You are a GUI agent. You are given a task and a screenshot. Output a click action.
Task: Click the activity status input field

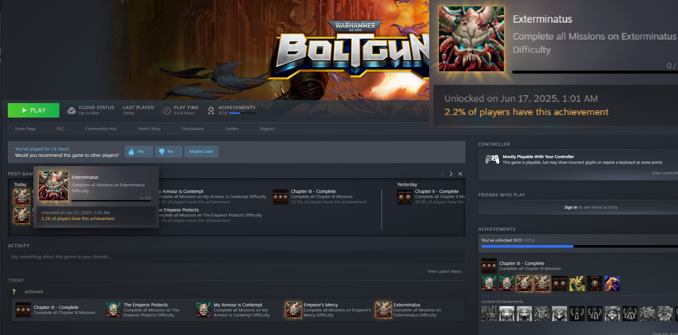click(x=236, y=257)
